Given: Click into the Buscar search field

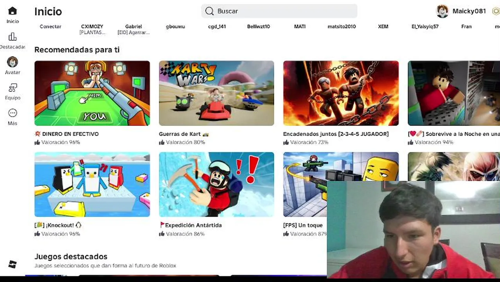Looking at the screenshot, I should tap(279, 11).
